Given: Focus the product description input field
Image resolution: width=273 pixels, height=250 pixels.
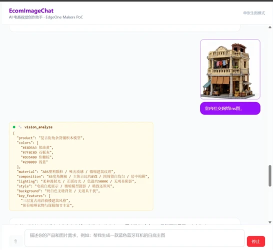Looking at the screenshot, I should click(134, 238).
